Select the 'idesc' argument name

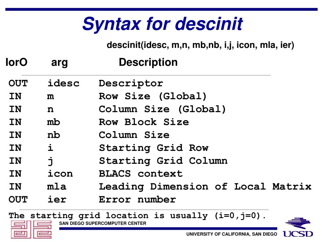point(63,83)
